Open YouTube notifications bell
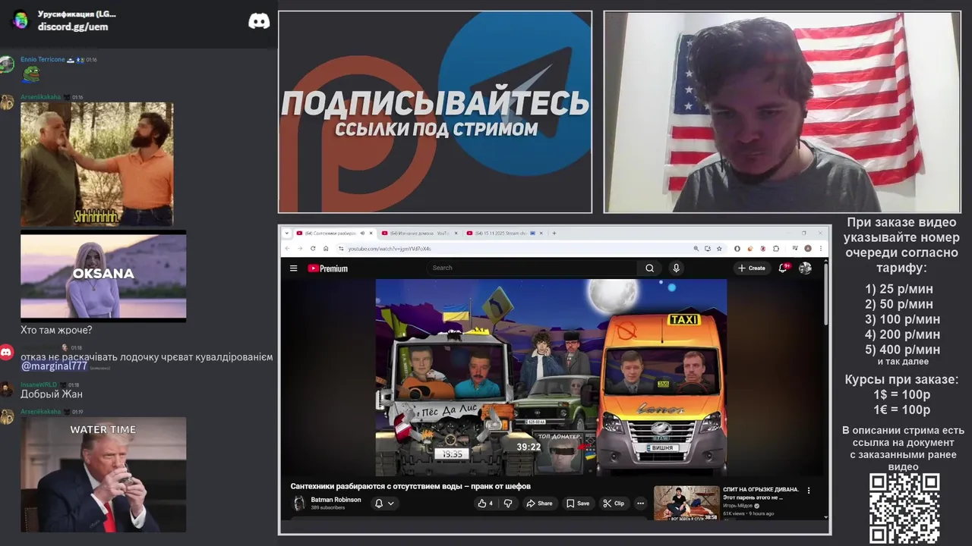The width and height of the screenshot is (972, 546). point(783,268)
